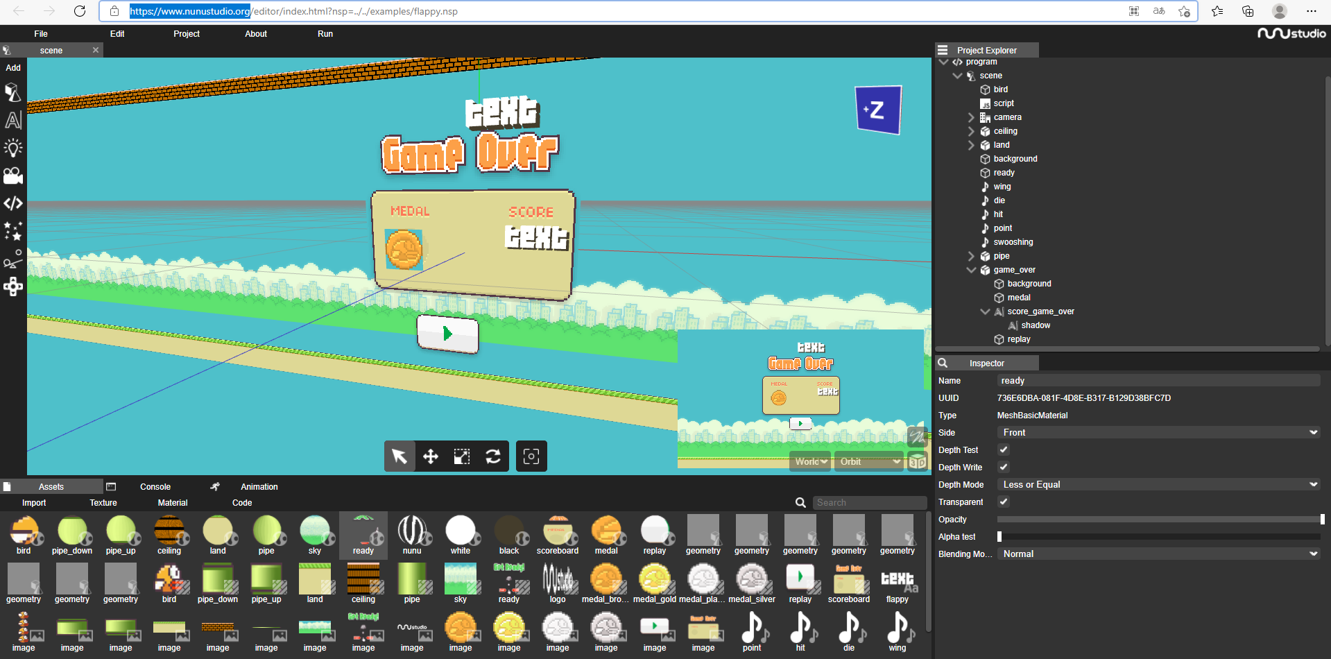The image size is (1331, 659).
Task: Expand the pipe node in tree
Action: (971, 256)
